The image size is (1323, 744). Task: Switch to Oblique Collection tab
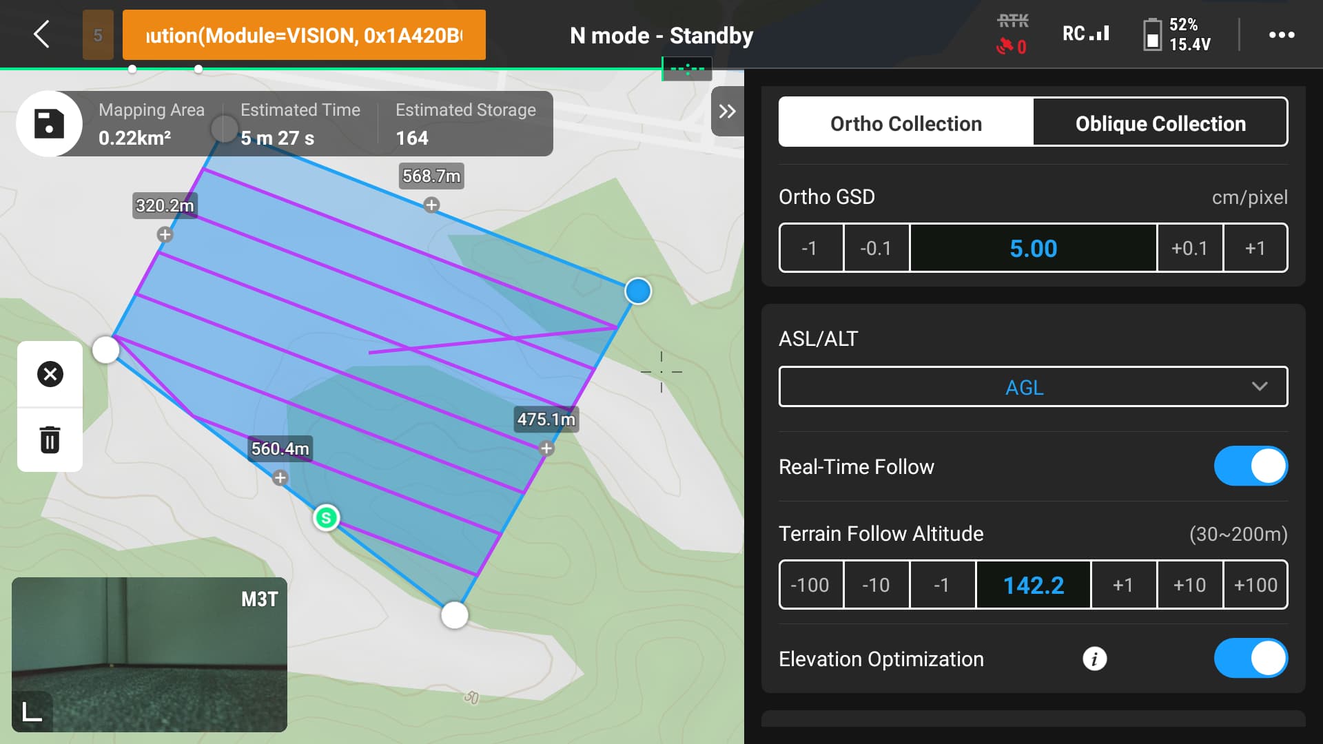pyautogui.click(x=1160, y=123)
